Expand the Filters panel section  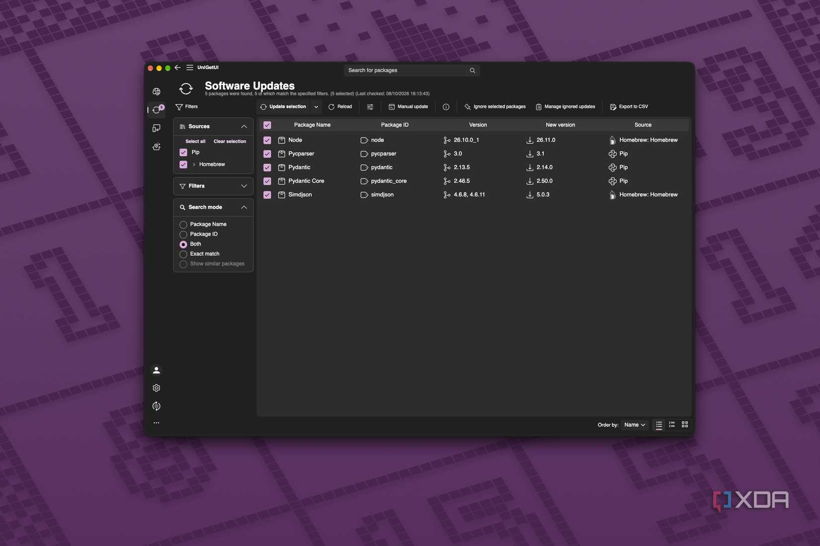coord(244,186)
